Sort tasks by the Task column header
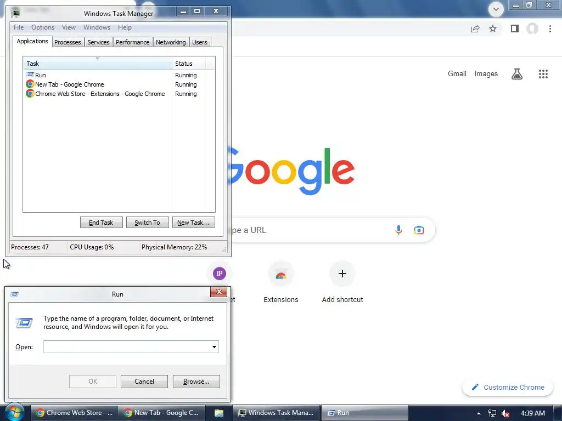This screenshot has width=562, height=421. 98,64
